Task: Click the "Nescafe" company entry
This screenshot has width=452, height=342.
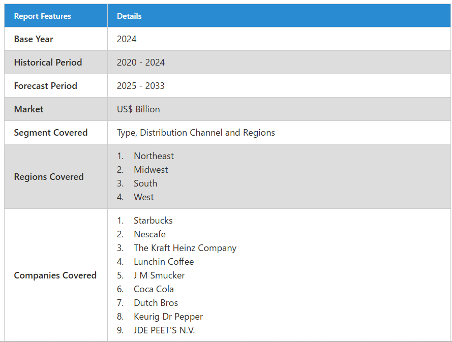Action: [150, 234]
